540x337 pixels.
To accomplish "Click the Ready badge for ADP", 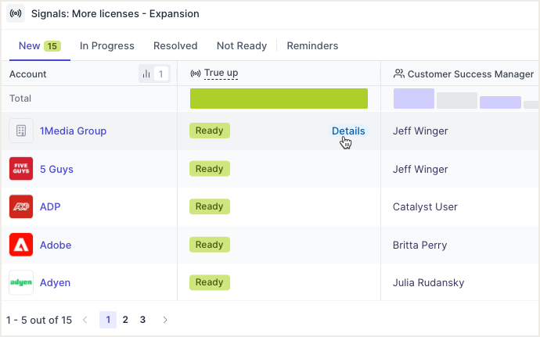I will 210,206.
